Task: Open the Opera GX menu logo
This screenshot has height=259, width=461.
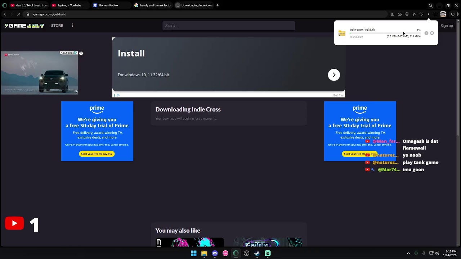Action: pos(4,5)
